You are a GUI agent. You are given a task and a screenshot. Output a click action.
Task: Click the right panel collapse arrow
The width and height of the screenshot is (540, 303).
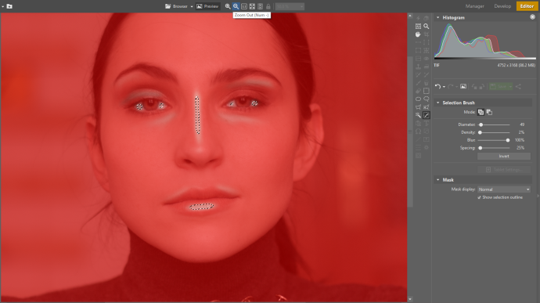[538, 196]
